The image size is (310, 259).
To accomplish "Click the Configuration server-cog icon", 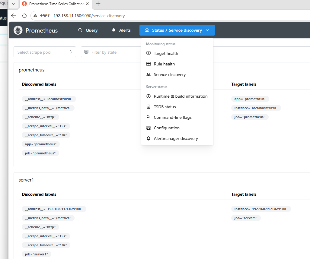I will click(149, 128).
